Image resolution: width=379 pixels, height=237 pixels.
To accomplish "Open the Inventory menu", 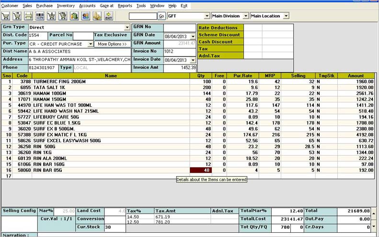I will click(x=66, y=6).
